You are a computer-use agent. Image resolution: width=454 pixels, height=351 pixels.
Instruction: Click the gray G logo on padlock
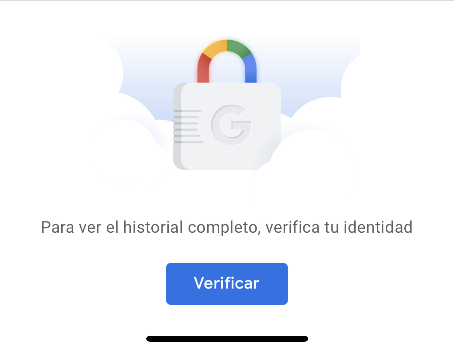[x=231, y=125]
